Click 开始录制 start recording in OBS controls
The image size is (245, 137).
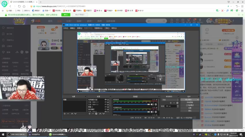[x=190, y=103]
